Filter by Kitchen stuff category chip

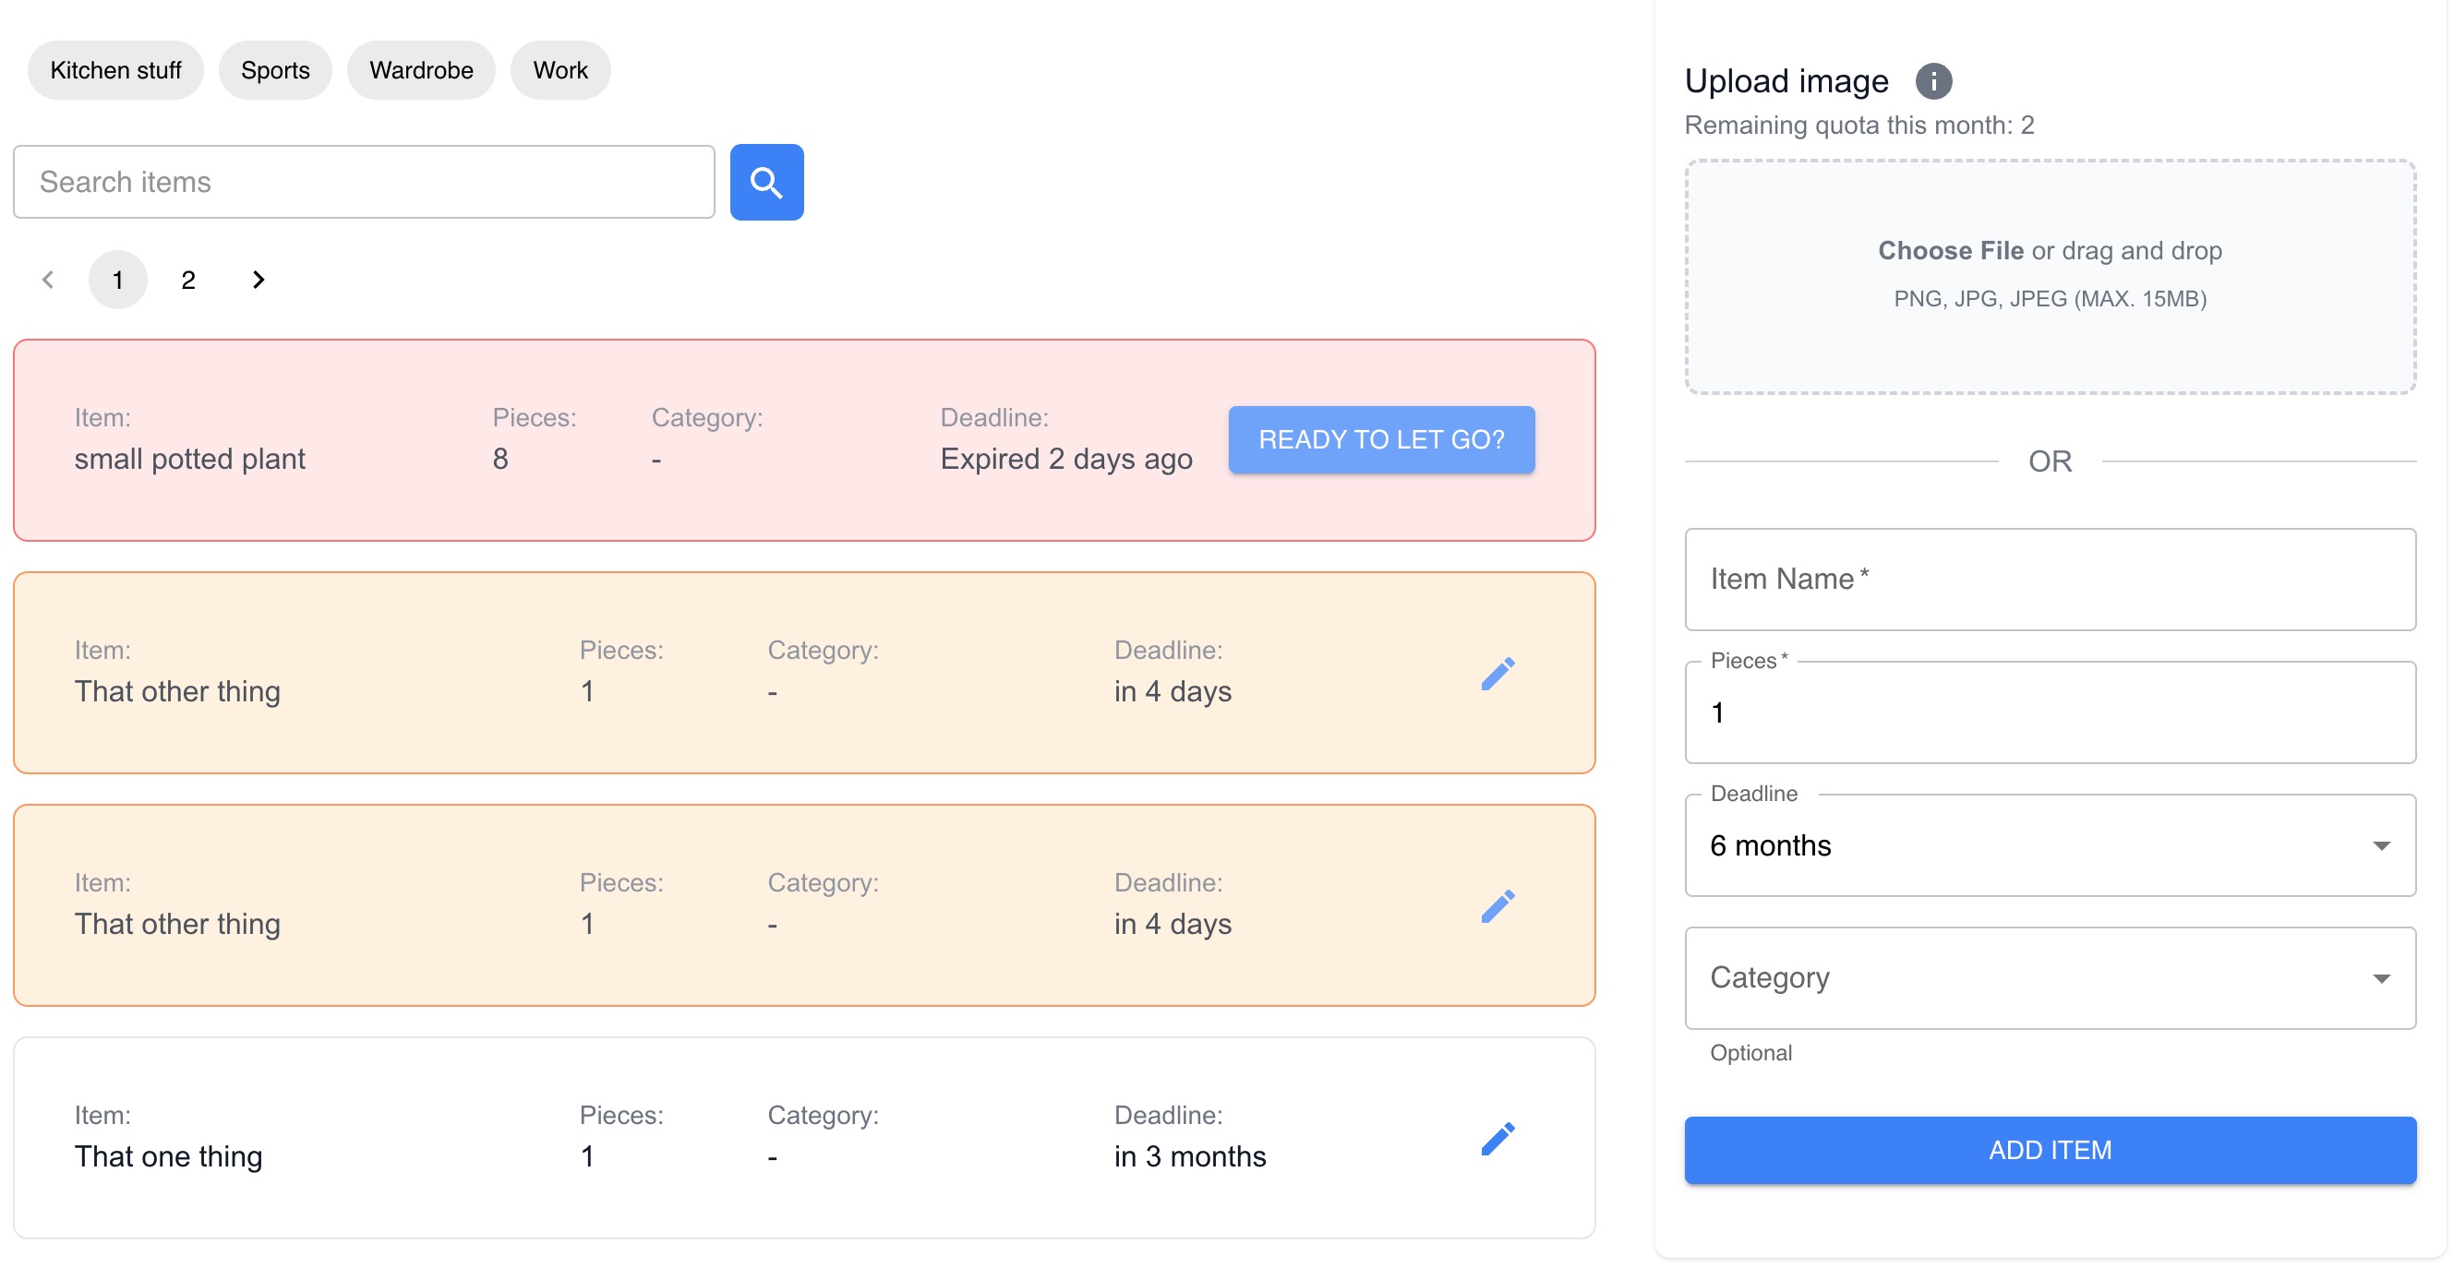115,70
